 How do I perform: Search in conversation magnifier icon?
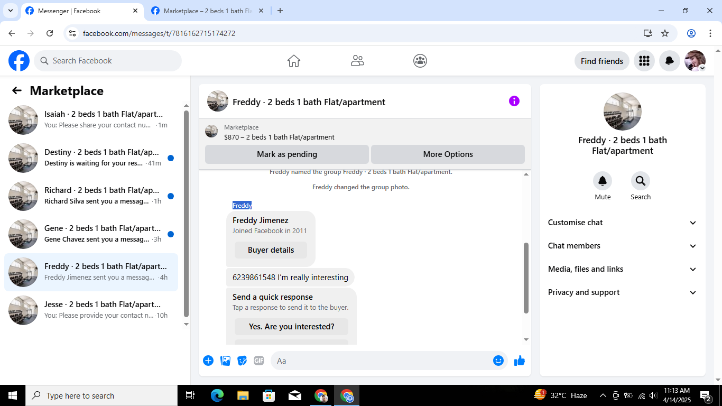pyautogui.click(x=640, y=181)
